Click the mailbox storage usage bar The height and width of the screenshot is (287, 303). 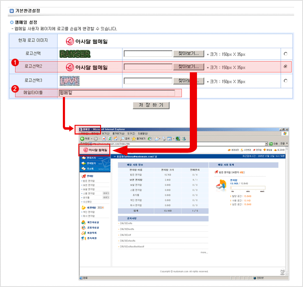(x=247, y=188)
